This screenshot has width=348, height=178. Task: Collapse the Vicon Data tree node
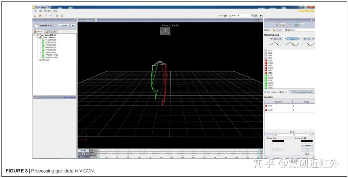click(x=34, y=35)
